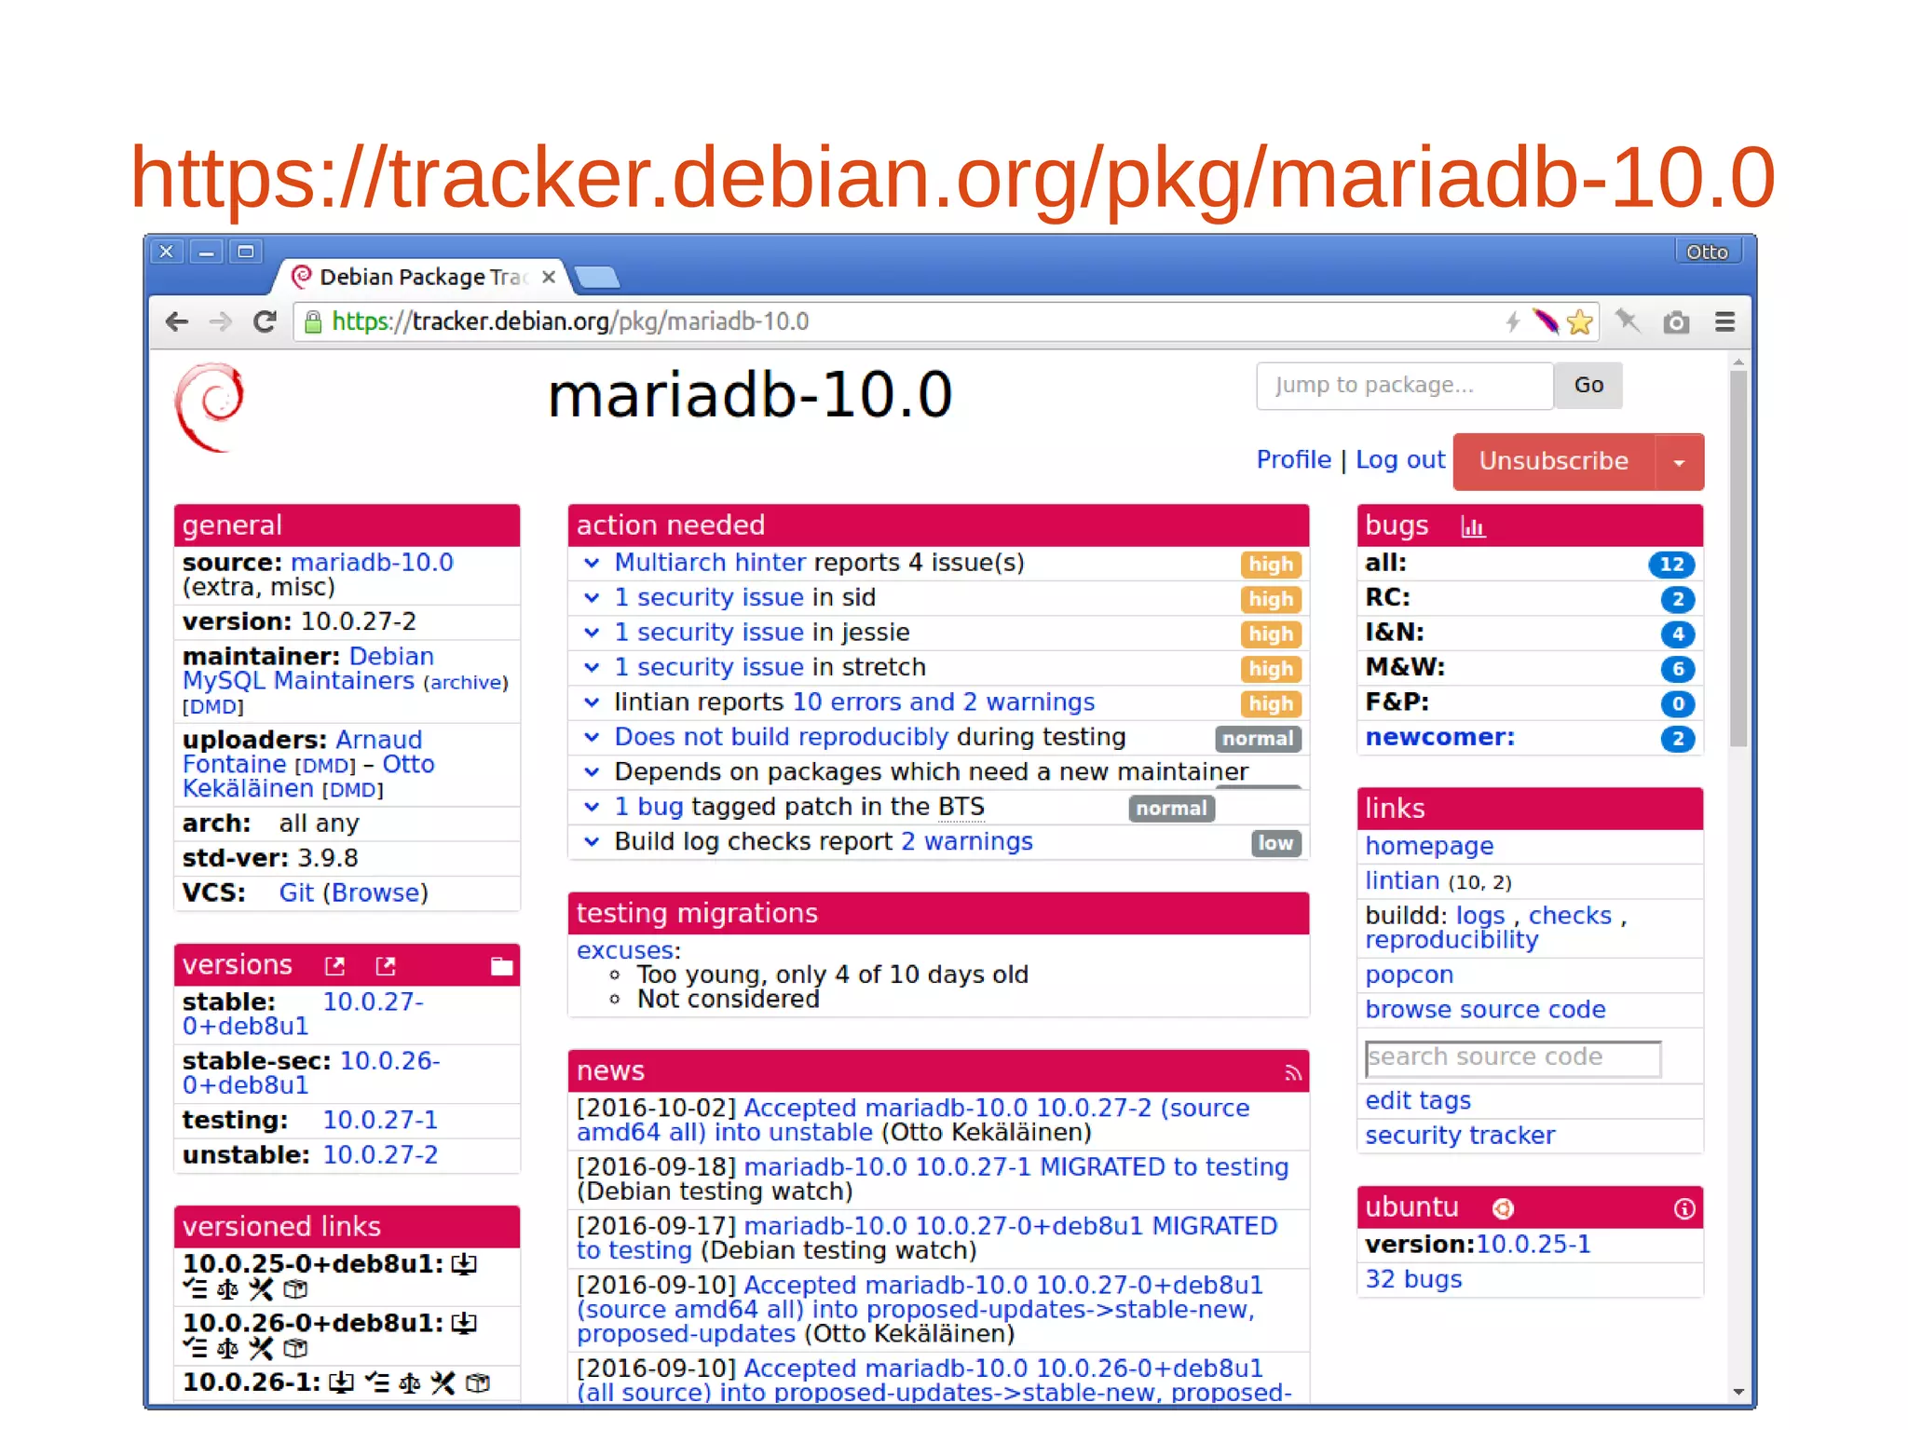Image resolution: width=1908 pixels, height=1430 pixels.
Task: Click the Log out link
Action: [x=1399, y=459]
